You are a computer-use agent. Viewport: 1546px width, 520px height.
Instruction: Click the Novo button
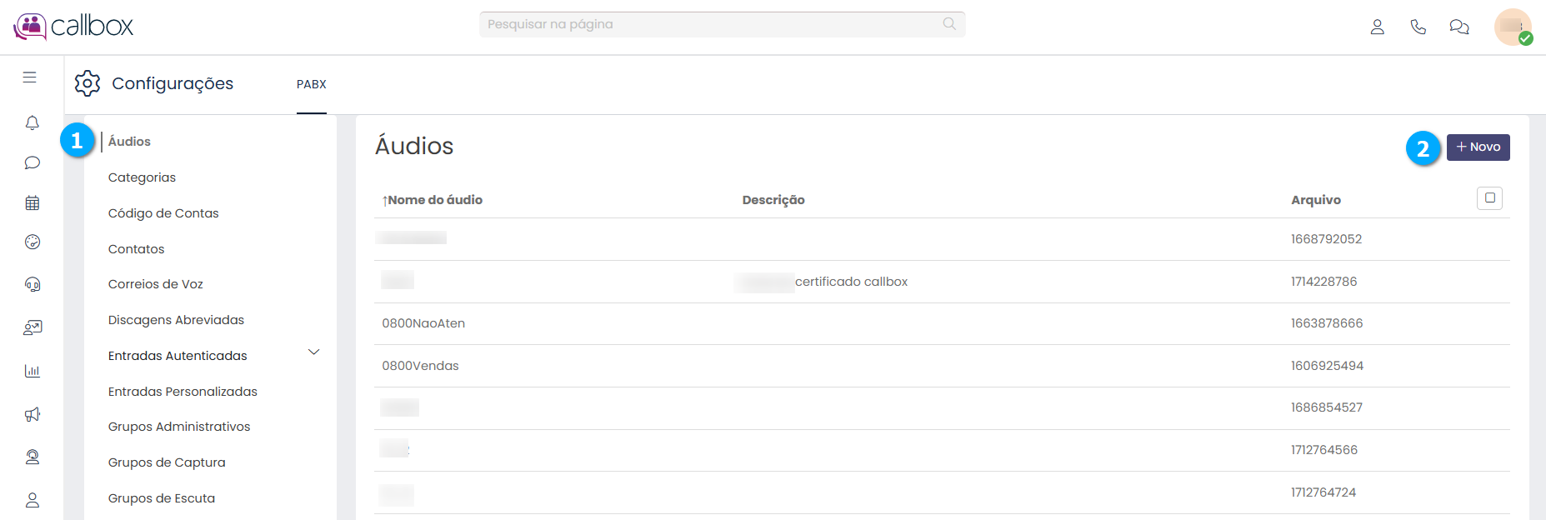[1478, 147]
